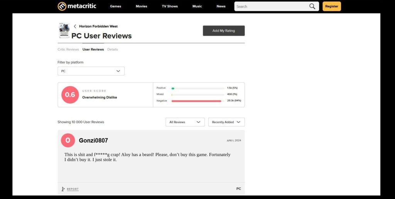Screen dimensions: 395x199
Task: Switch to the Critic Reviews tab
Action: point(68,50)
